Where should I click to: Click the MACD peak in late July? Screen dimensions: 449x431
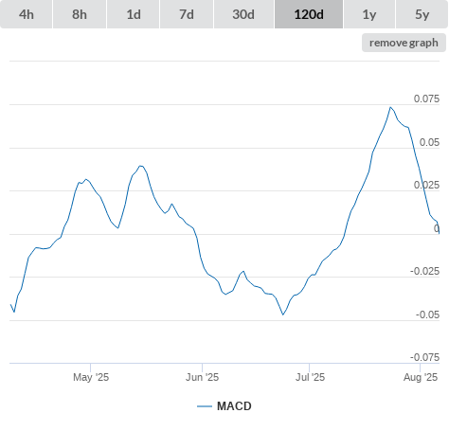coord(390,107)
